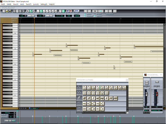Click the pianissimo (pp) dynamics icon

111,98
